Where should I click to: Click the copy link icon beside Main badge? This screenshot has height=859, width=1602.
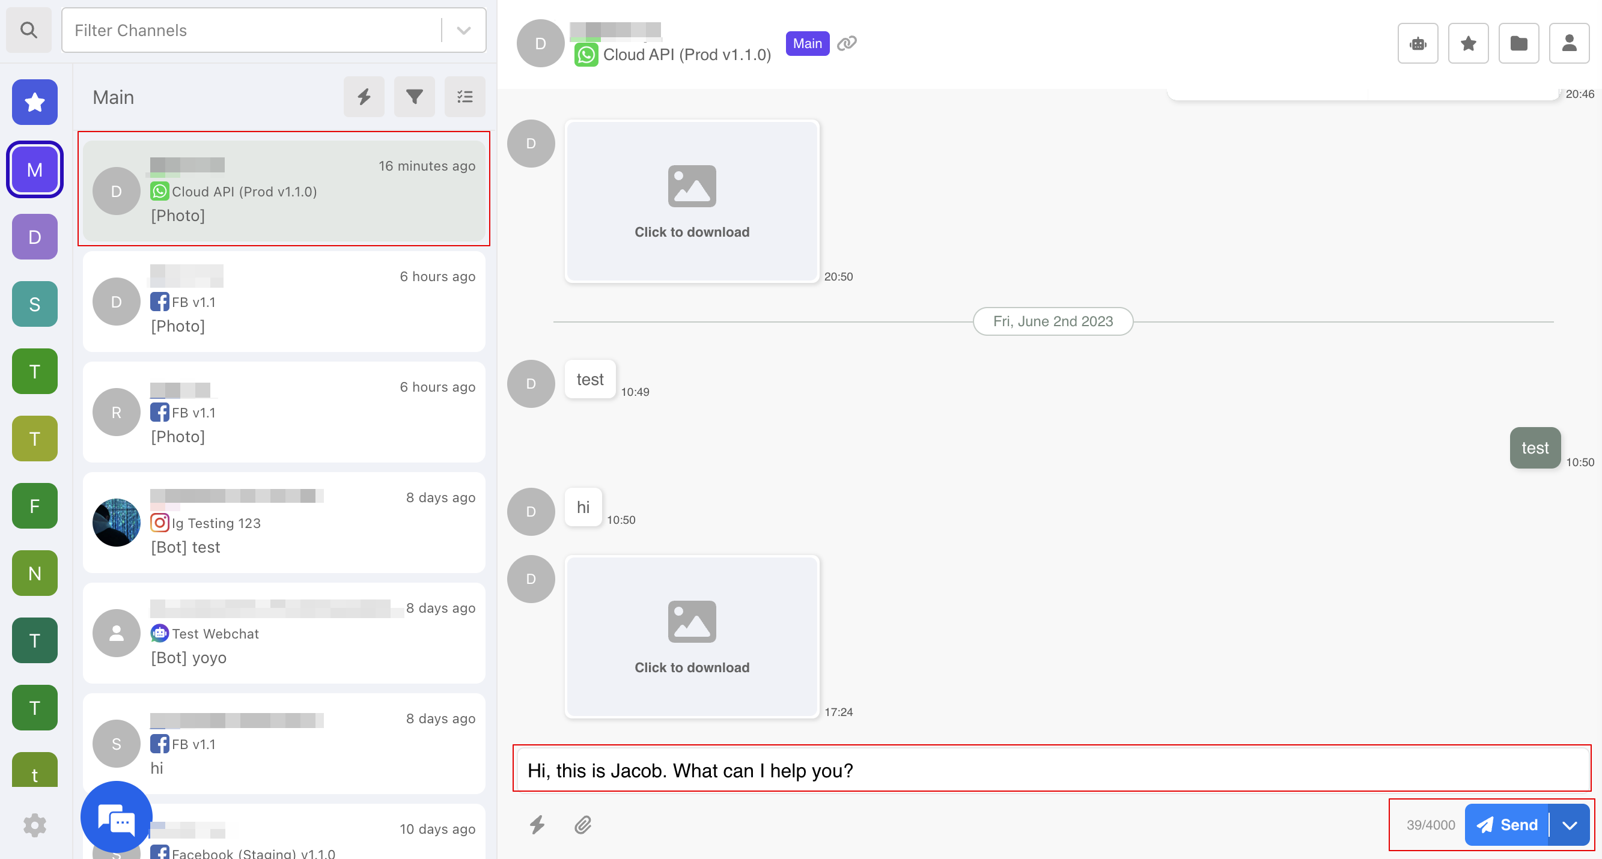[x=847, y=43]
